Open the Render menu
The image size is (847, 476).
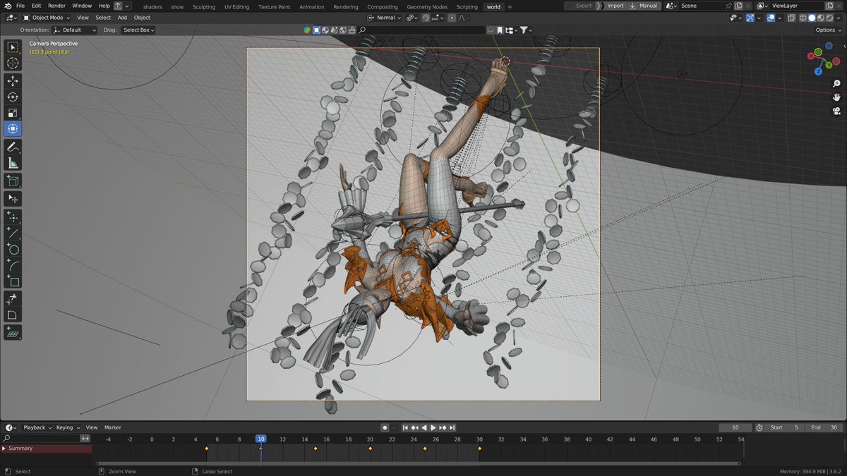[x=56, y=6]
